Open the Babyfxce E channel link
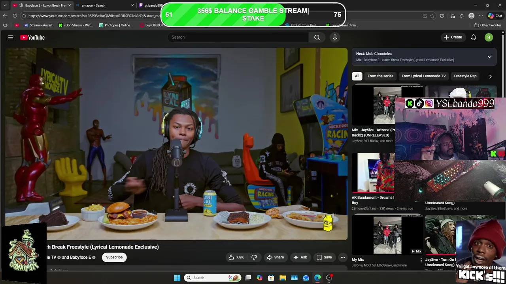 (80, 257)
